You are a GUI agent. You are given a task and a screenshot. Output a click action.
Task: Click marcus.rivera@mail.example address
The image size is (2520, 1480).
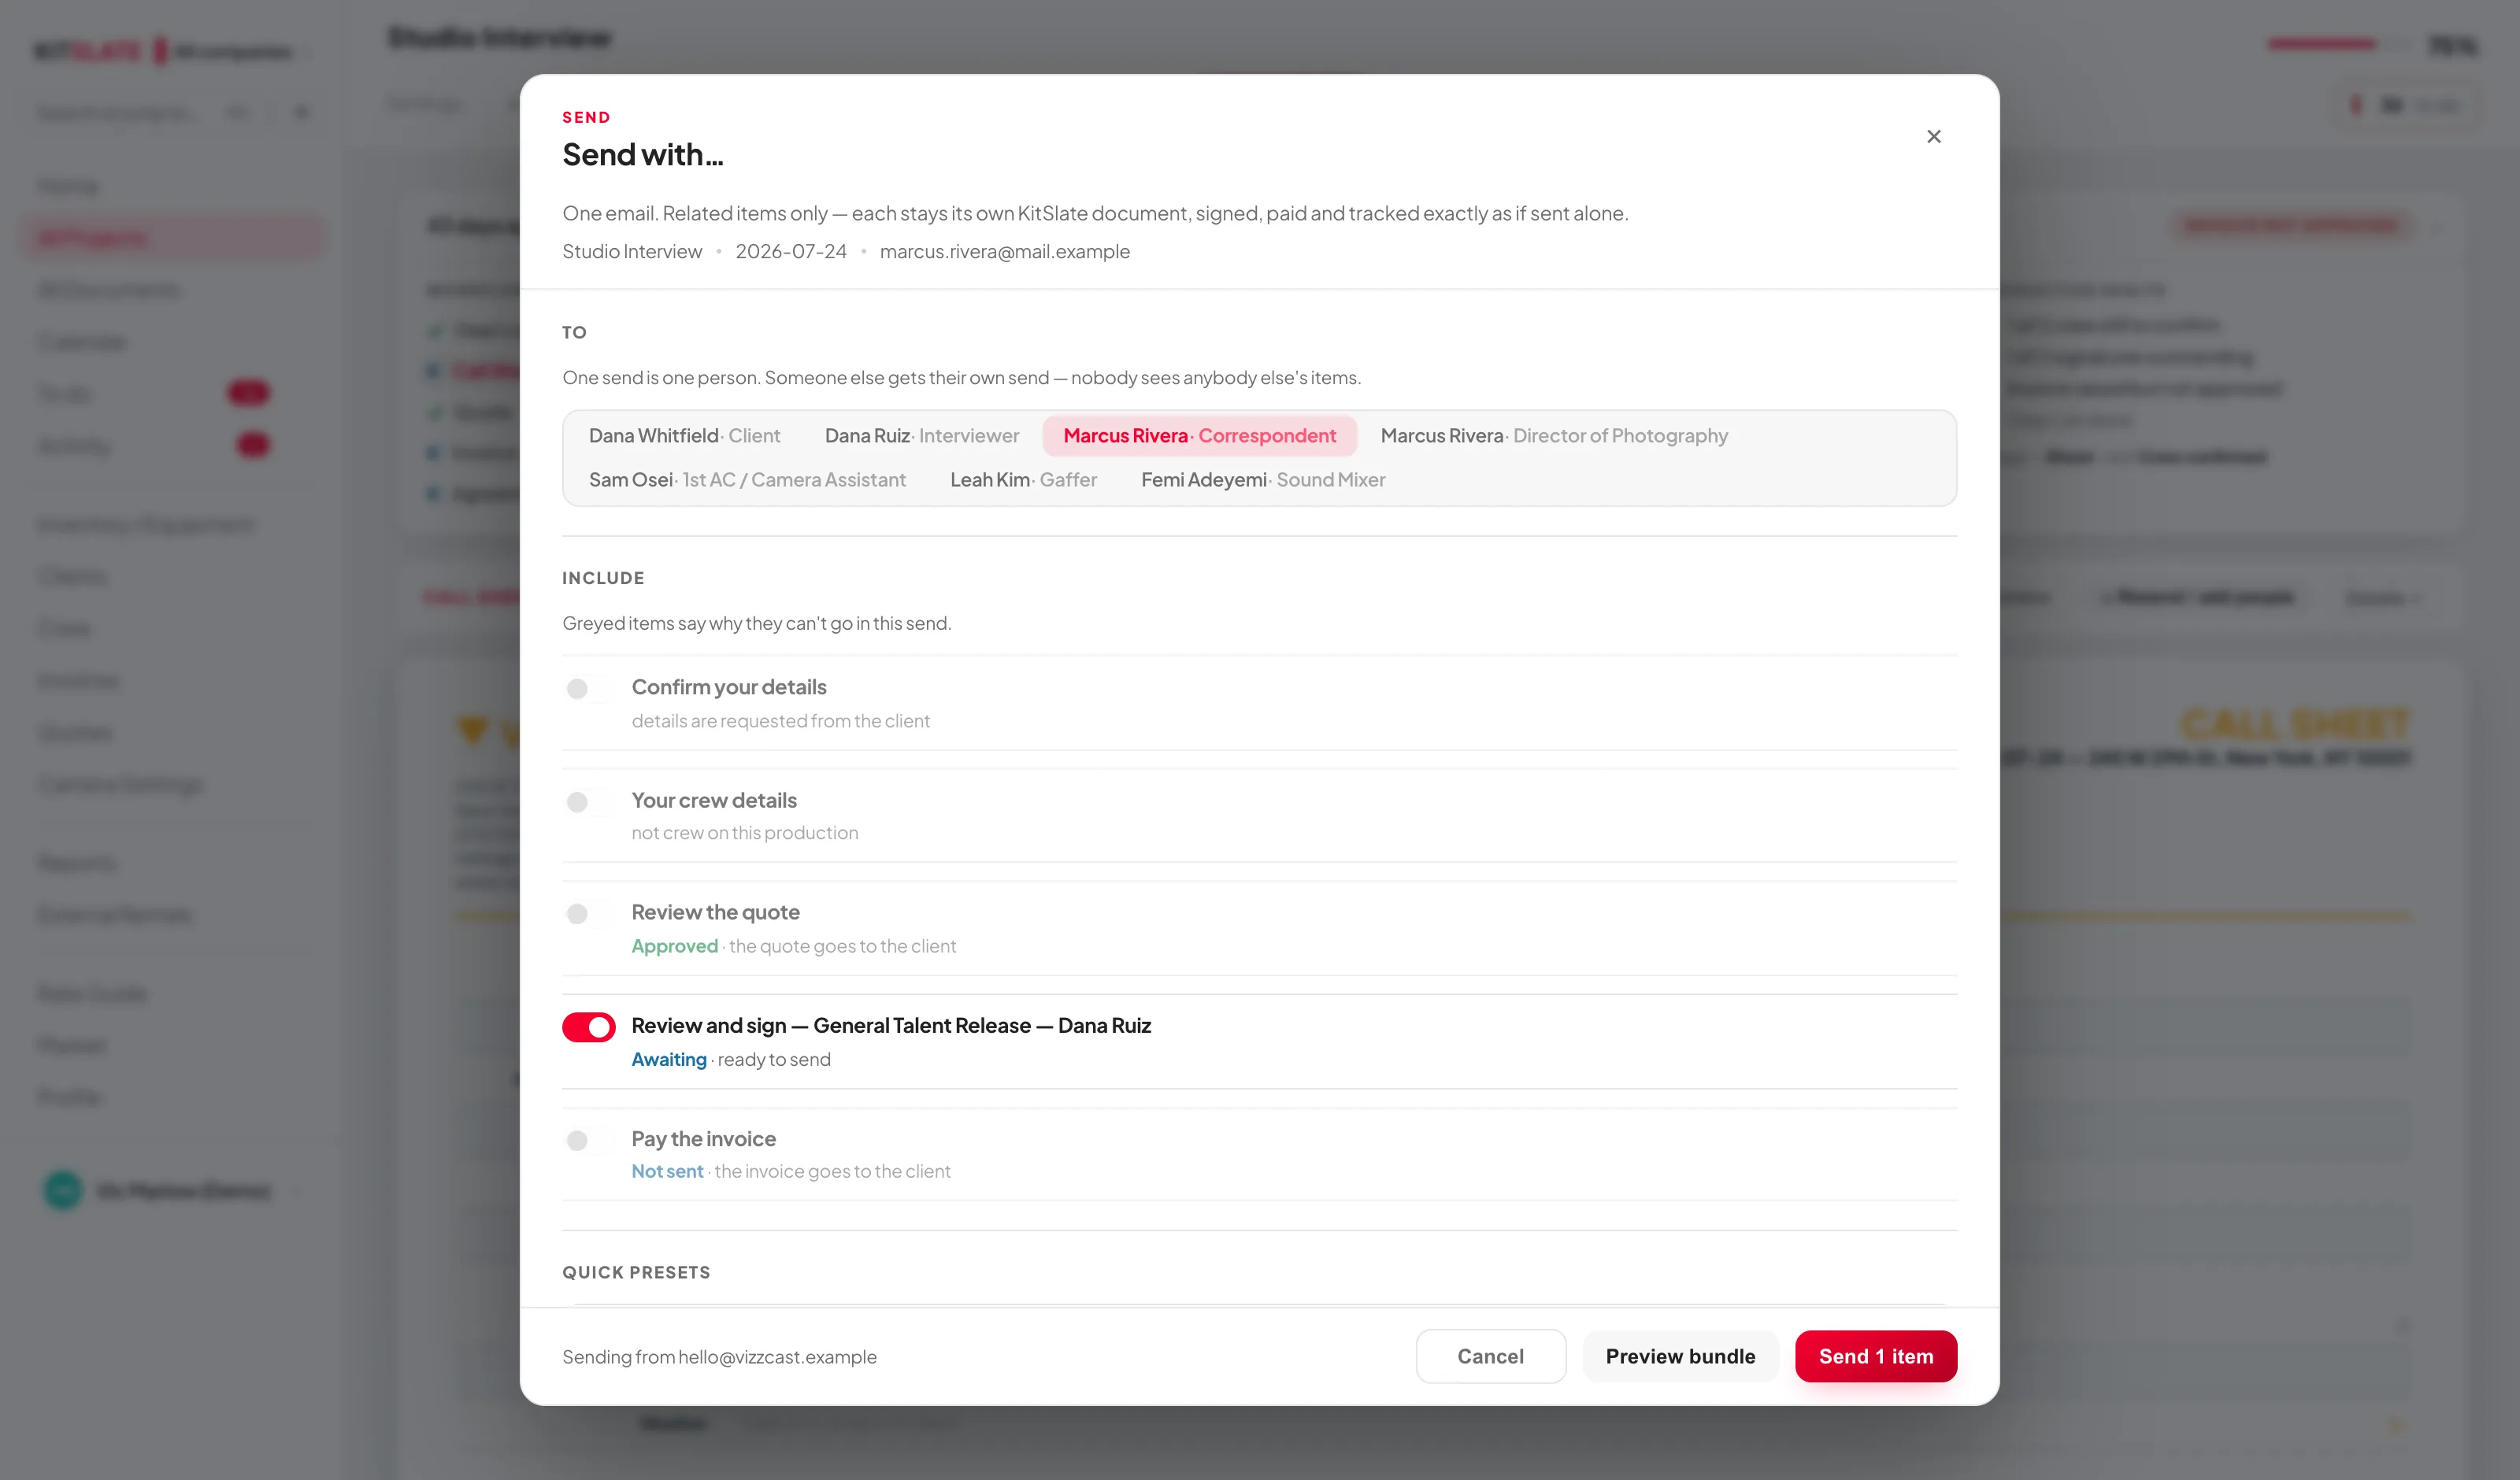coord(1004,251)
